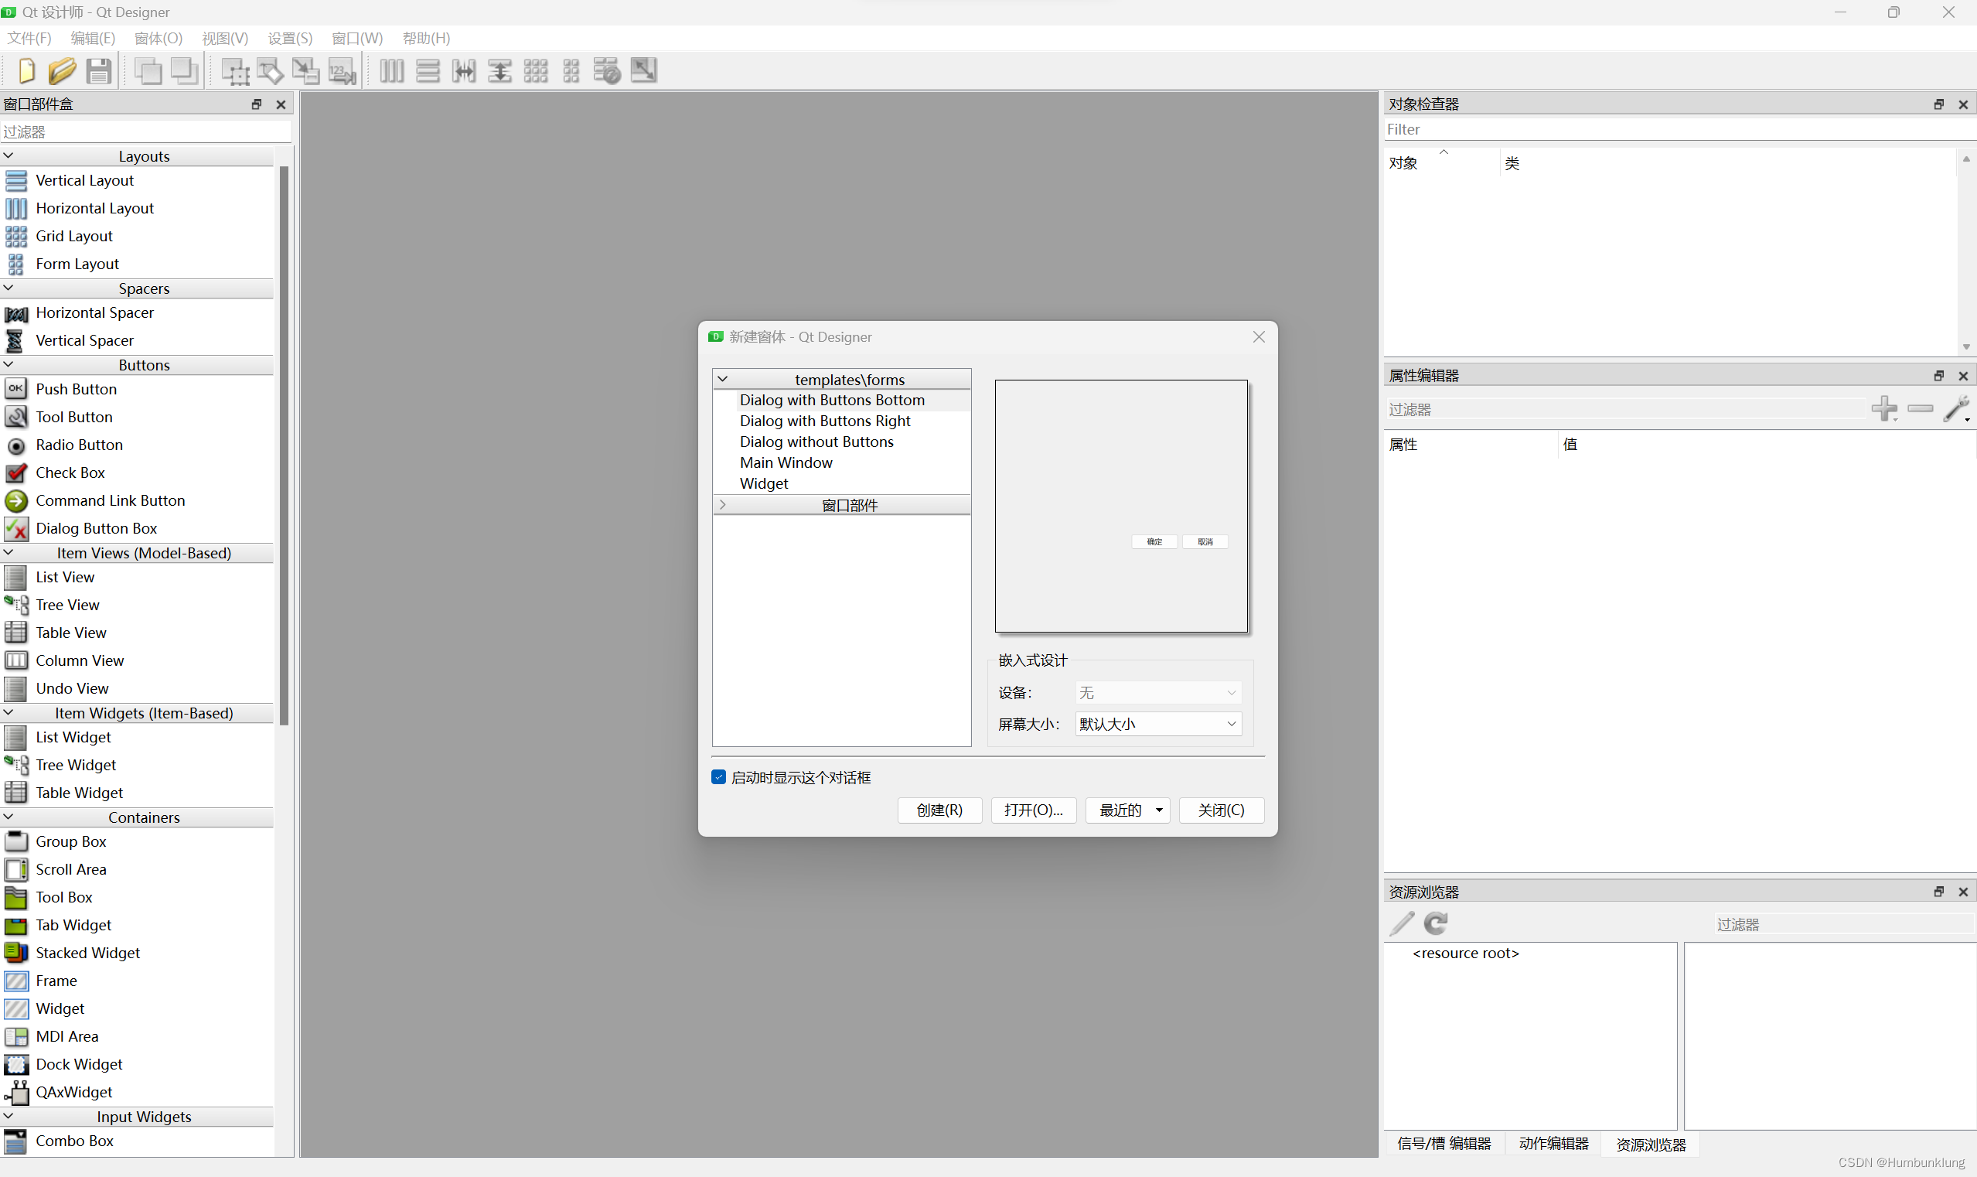The width and height of the screenshot is (1977, 1177).
Task: Click the widget box filter field
Action: point(147,131)
